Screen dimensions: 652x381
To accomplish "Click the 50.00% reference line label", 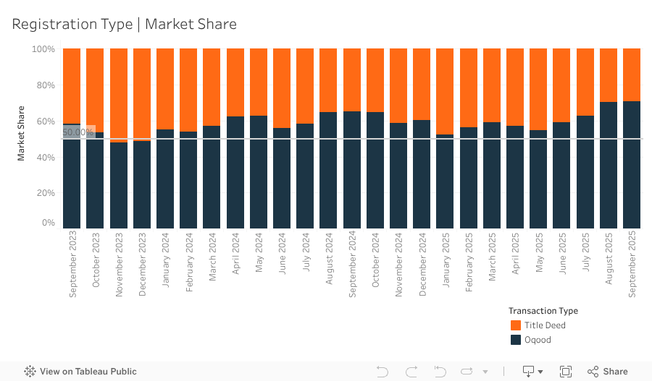I will click(x=78, y=132).
